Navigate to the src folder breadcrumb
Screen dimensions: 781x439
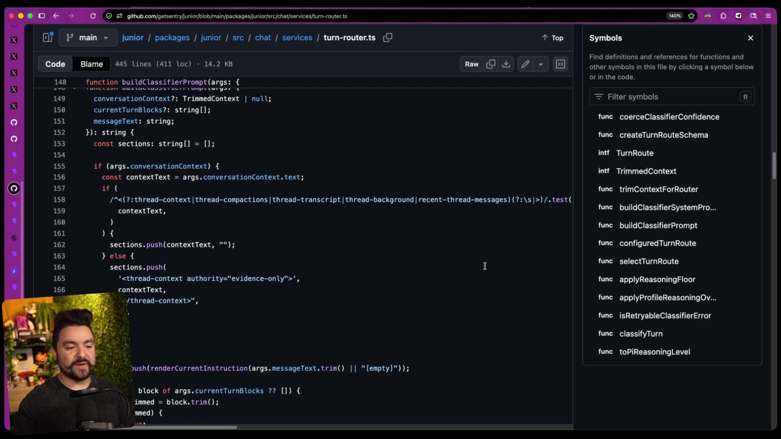(238, 37)
